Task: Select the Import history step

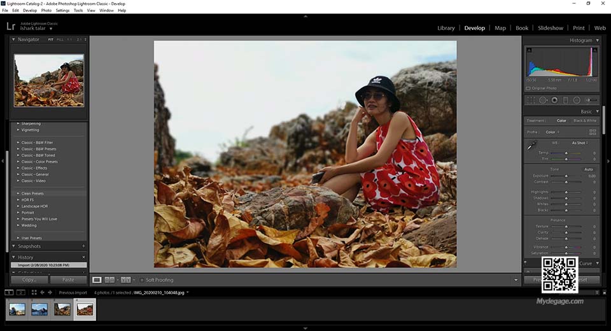Action: tap(49, 265)
